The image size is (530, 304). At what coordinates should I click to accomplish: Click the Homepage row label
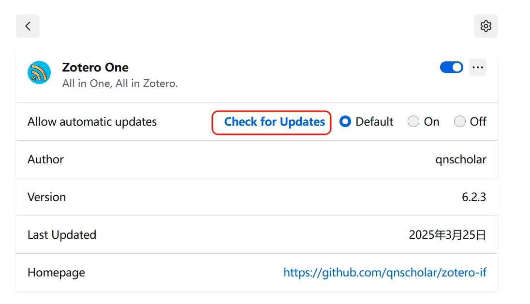(x=56, y=273)
